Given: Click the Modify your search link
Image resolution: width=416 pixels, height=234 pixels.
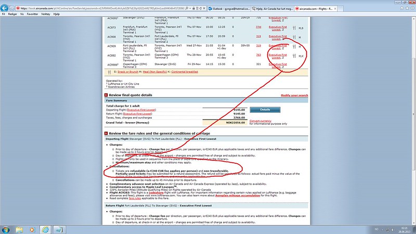Looking at the screenshot, I should point(294,95).
